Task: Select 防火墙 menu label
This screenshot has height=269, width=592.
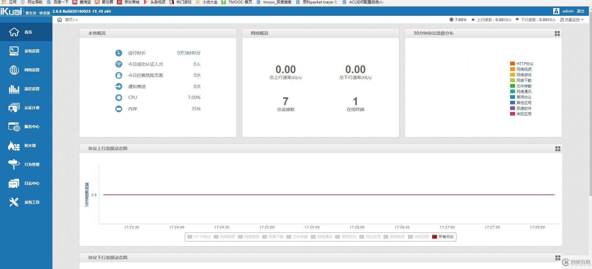Action: (30, 146)
